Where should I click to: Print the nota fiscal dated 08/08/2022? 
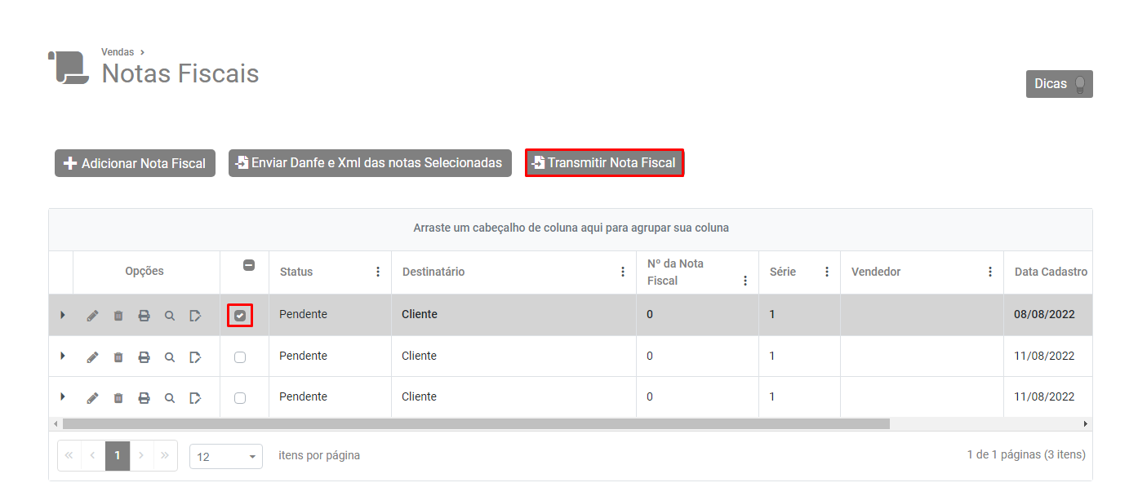pyautogui.click(x=144, y=316)
